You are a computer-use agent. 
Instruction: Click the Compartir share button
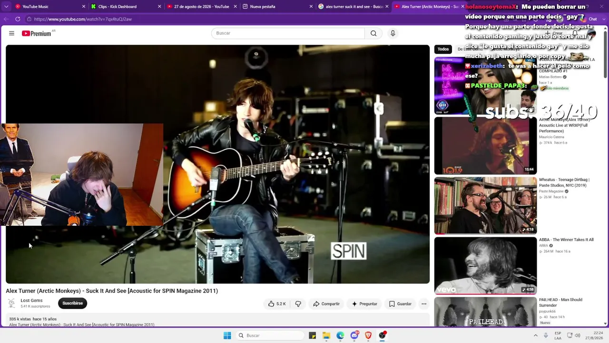(x=326, y=304)
